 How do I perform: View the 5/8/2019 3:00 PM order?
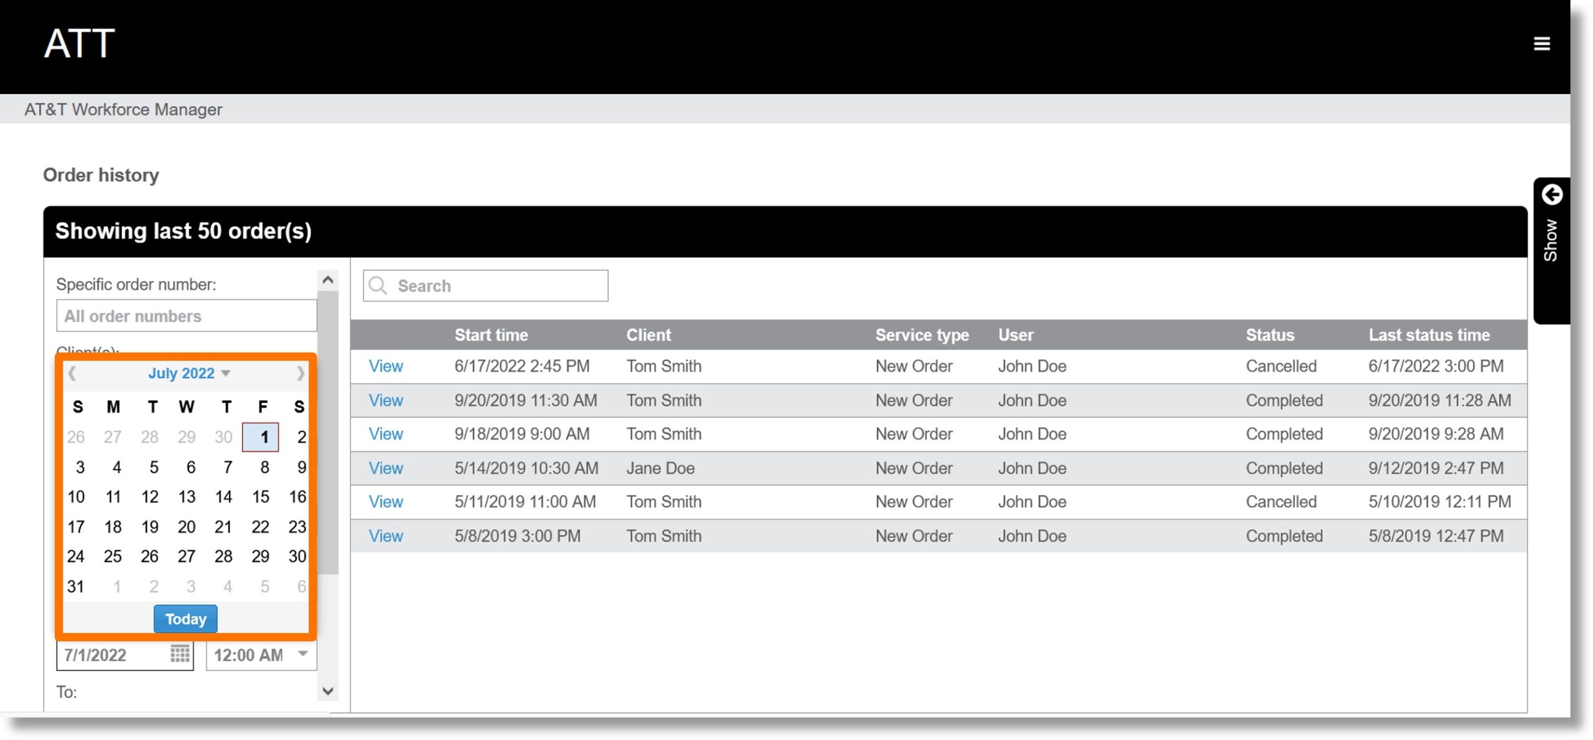pos(386,536)
